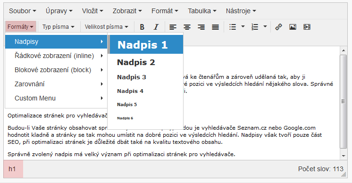352x183 pixels.
Task: Insert a numbered list
Action: tap(255, 27)
